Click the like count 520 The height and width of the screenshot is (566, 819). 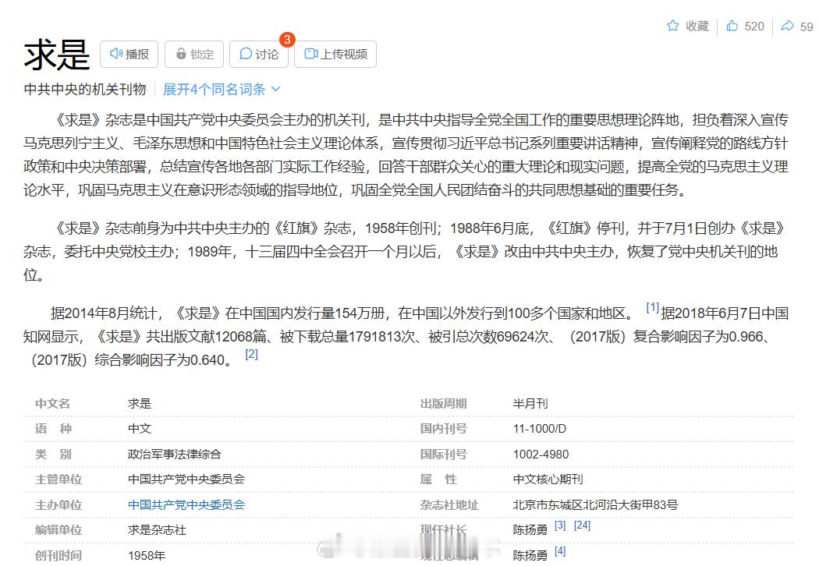[754, 27]
